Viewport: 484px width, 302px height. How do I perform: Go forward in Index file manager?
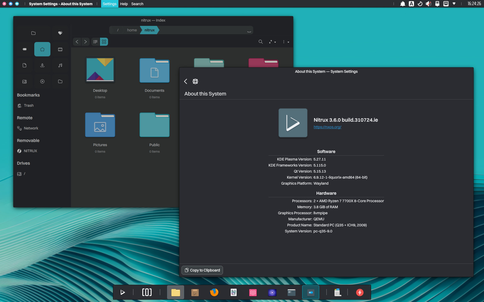click(85, 42)
